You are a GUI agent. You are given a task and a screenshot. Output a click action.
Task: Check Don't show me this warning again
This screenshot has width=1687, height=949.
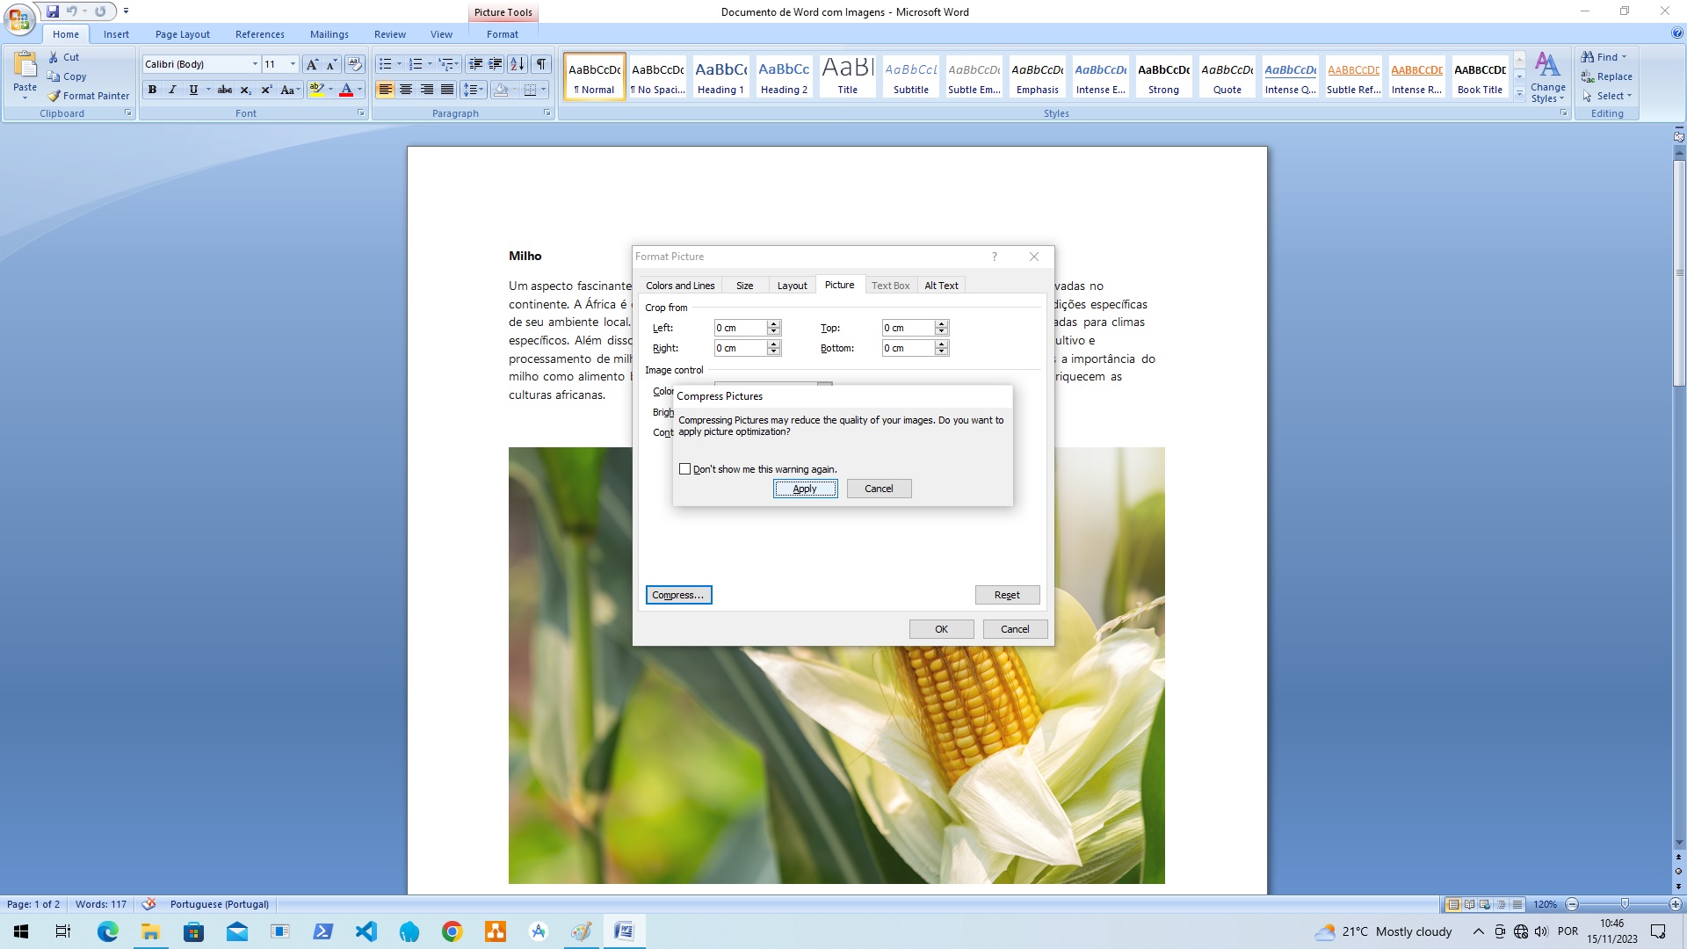[x=685, y=469]
